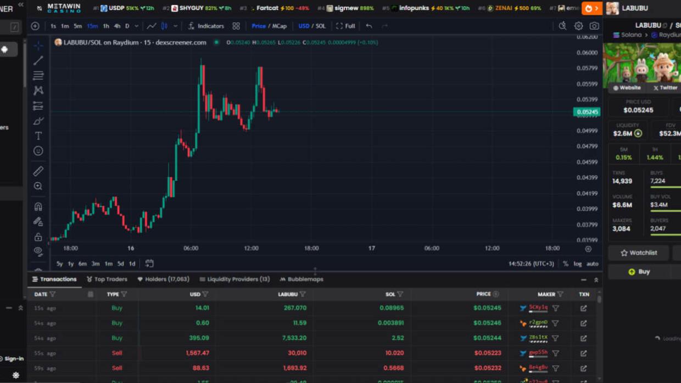Screen dimensions: 681x383
Task: Toggle keep drawing mode lock
Action: coord(38,222)
